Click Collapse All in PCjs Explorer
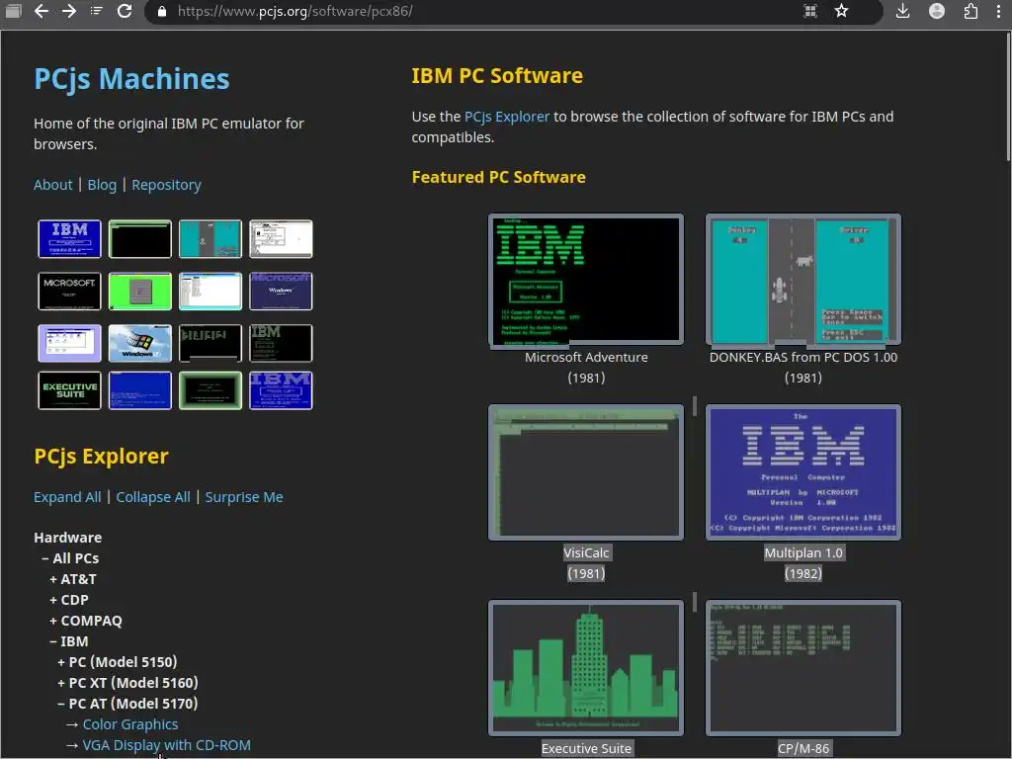Image resolution: width=1012 pixels, height=759 pixels. click(x=153, y=497)
